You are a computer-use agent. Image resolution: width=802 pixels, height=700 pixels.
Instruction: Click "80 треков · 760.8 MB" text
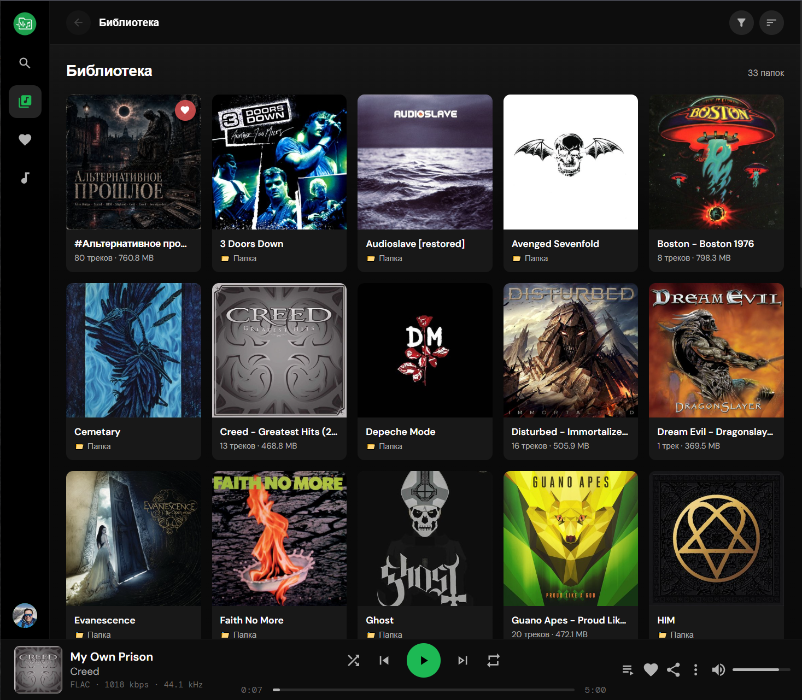[x=114, y=258]
